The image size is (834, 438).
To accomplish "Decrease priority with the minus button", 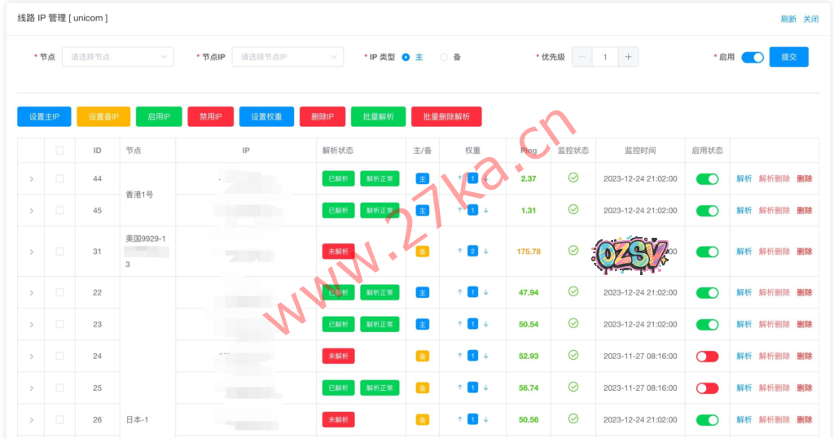I will tap(582, 57).
